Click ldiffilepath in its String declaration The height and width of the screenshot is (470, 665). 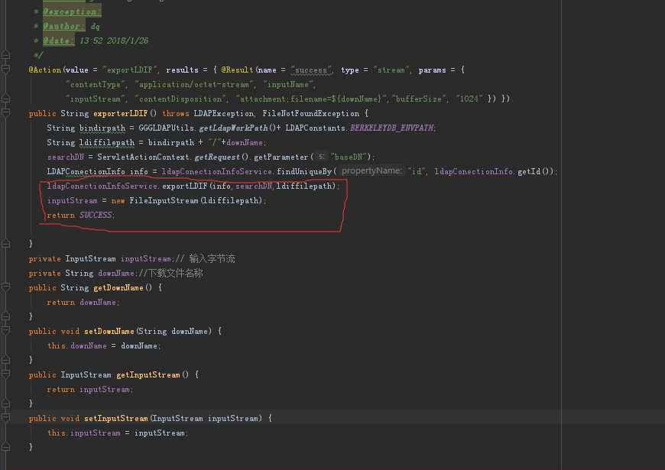(107, 142)
